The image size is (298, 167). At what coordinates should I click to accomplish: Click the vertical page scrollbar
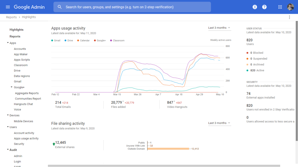tap(297, 81)
